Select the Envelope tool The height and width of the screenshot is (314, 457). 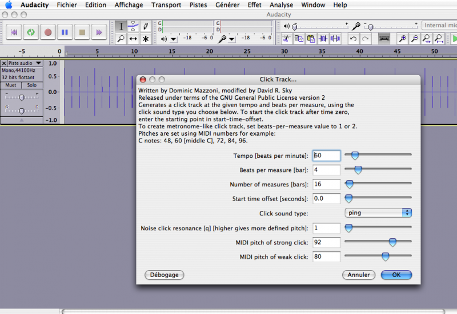(133, 26)
